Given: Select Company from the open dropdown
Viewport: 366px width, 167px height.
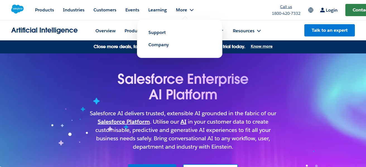Looking at the screenshot, I should 159,45.
